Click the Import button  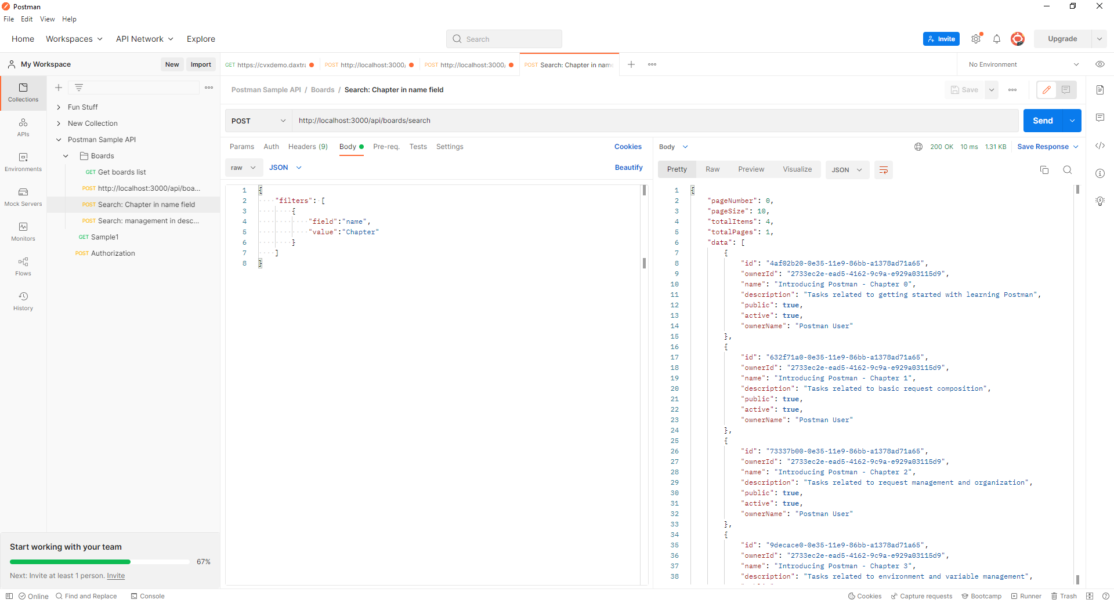201,64
